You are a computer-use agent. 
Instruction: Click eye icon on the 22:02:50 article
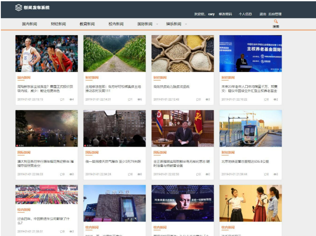click(207, 174)
